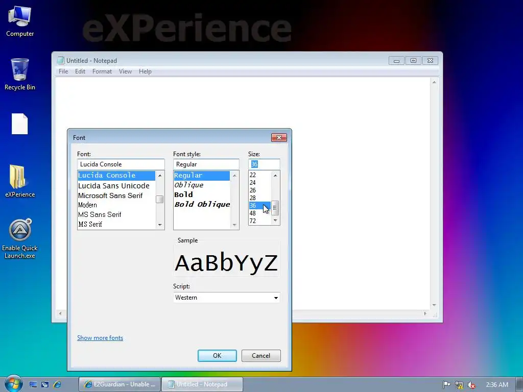Click size list scroll down arrow
This screenshot has height=392, width=523.
pyautogui.click(x=275, y=220)
